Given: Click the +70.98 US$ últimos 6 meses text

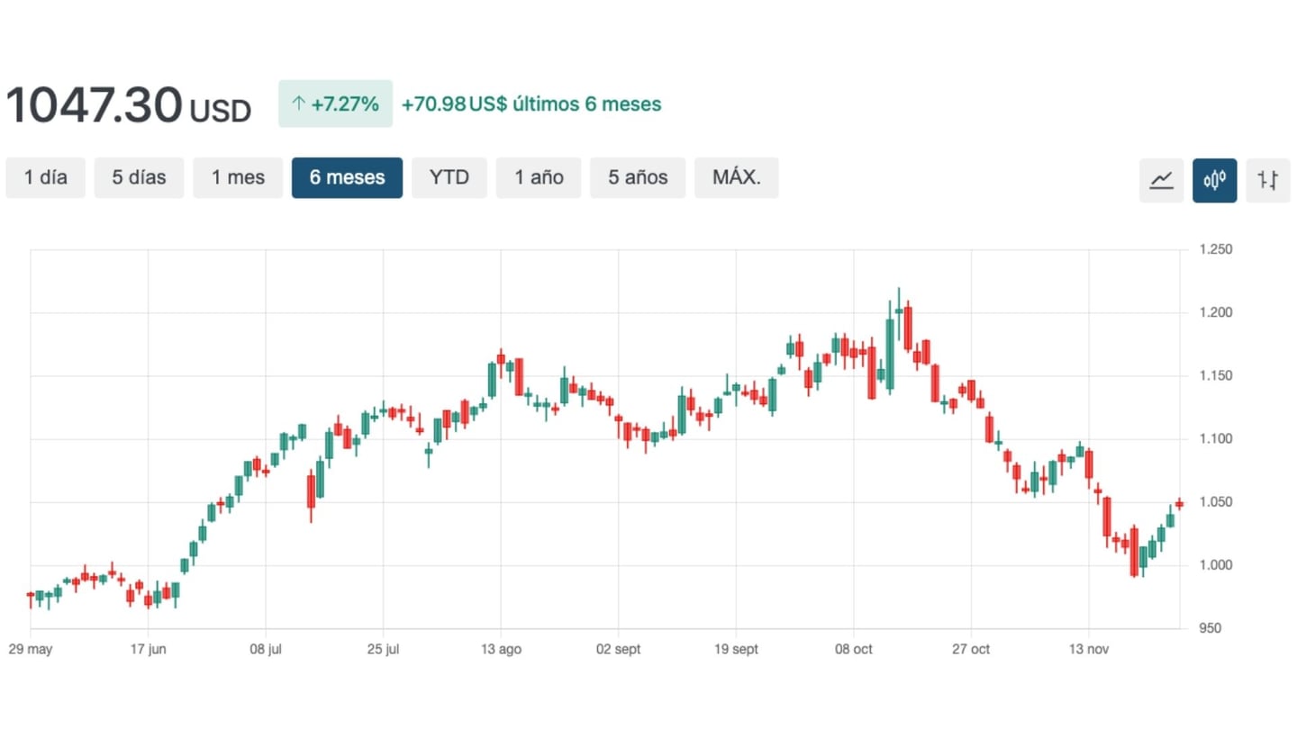Looking at the screenshot, I should tap(531, 104).
